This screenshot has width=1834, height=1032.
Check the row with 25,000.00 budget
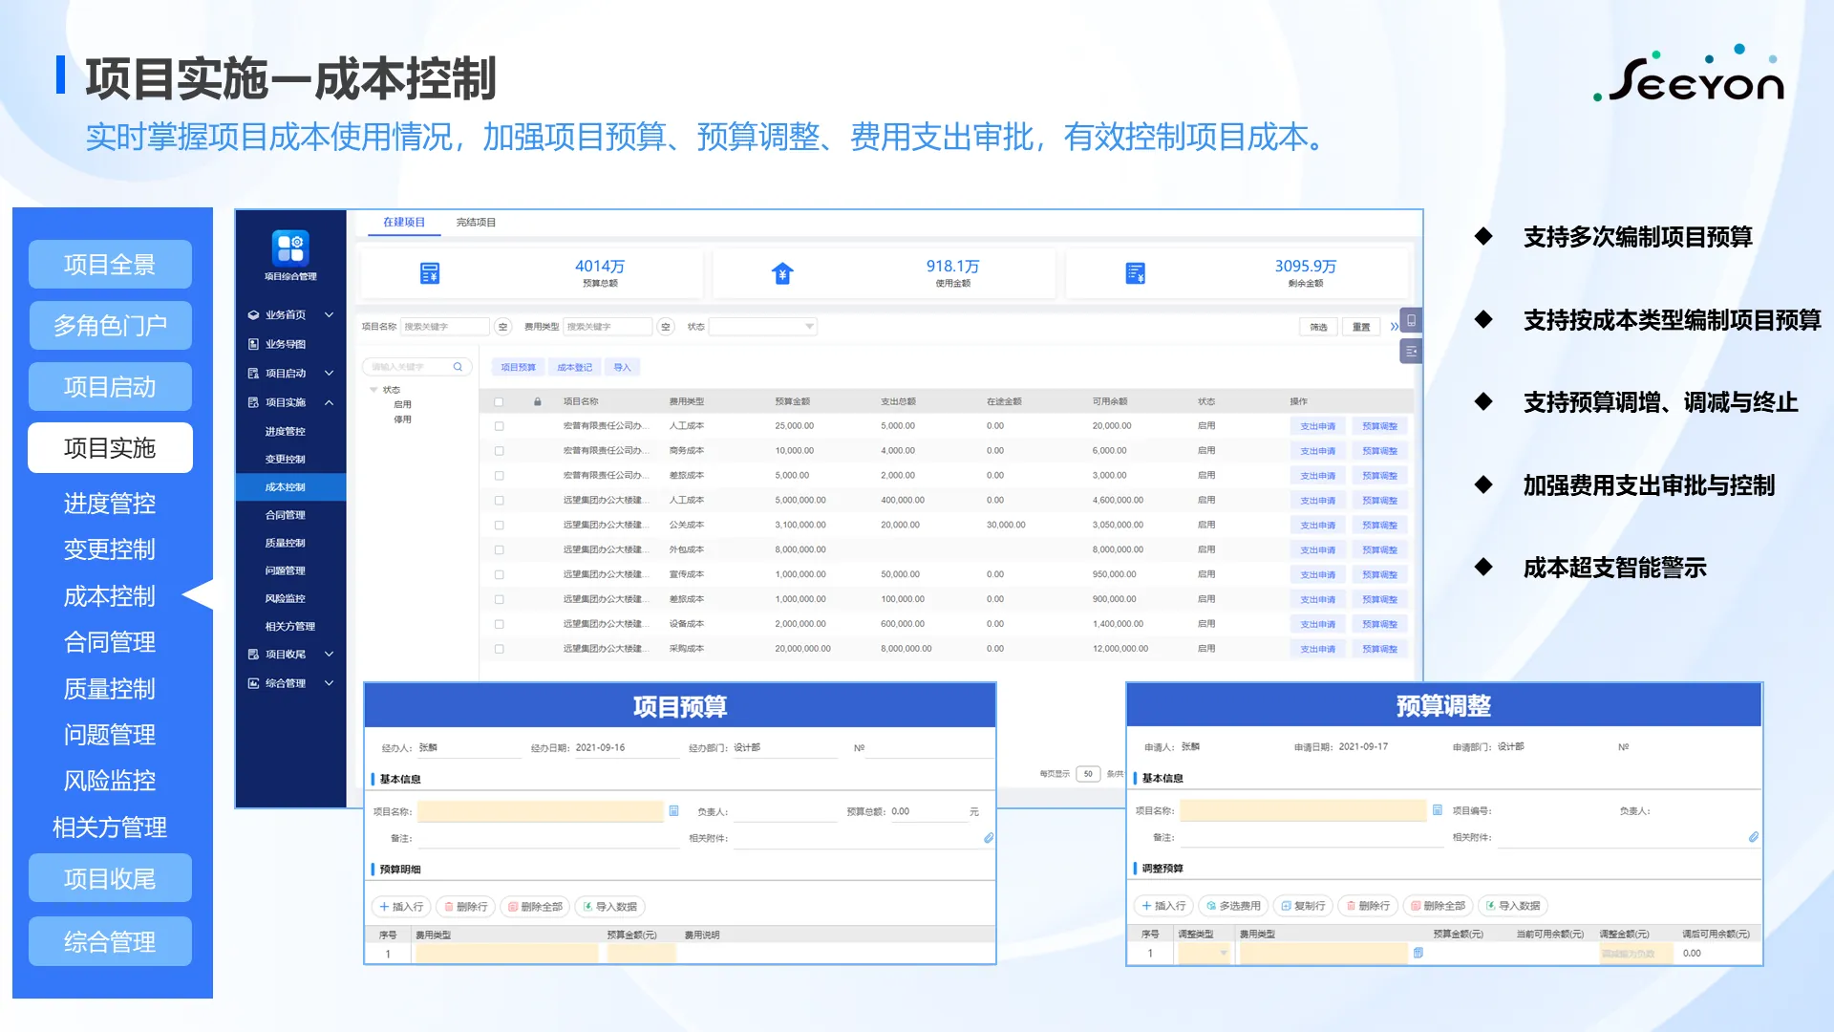499,426
